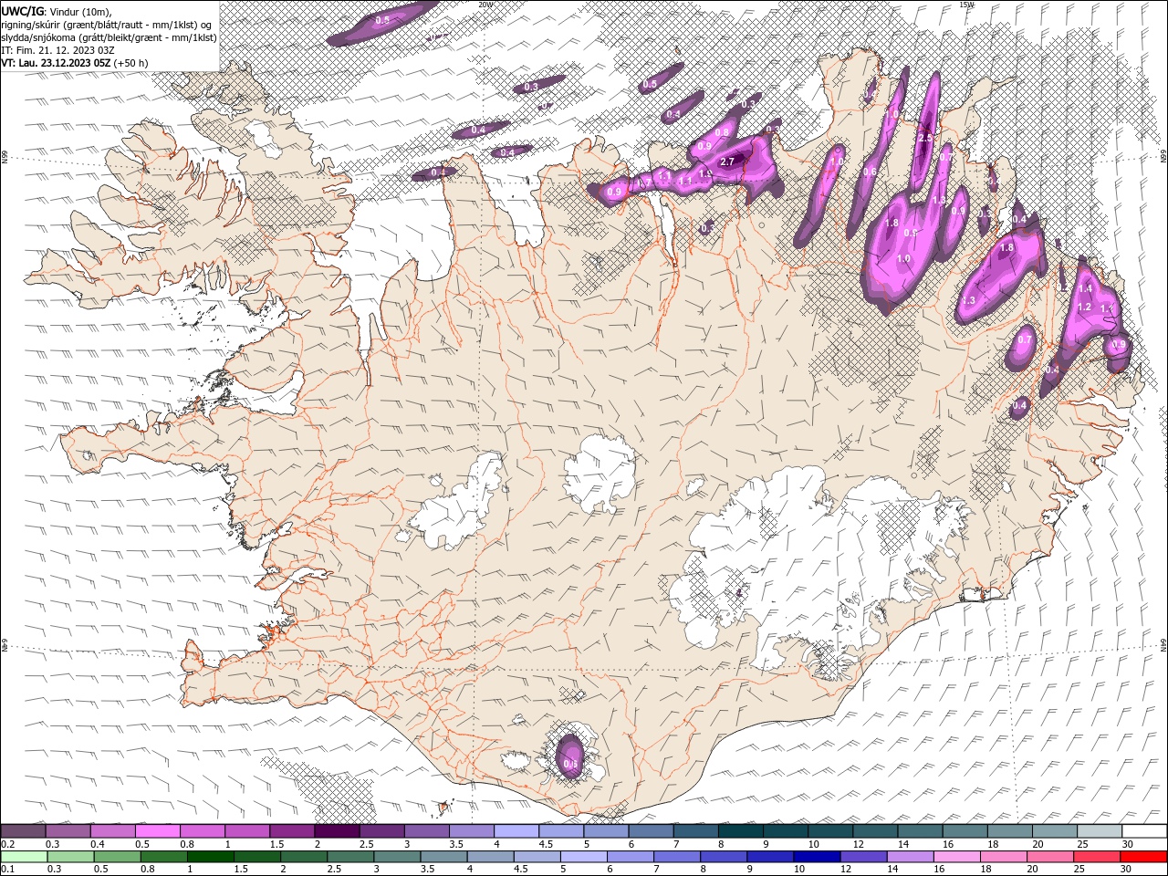Pick the bottom-row legend swatch starting at 6
Image resolution: width=1168 pixels, height=876 pixels.
coord(630,857)
